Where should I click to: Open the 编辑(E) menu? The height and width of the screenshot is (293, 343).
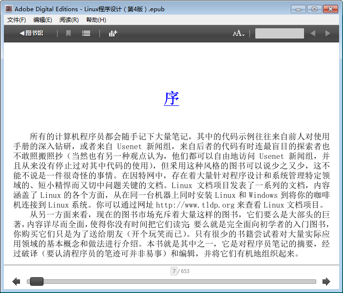click(42, 20)
